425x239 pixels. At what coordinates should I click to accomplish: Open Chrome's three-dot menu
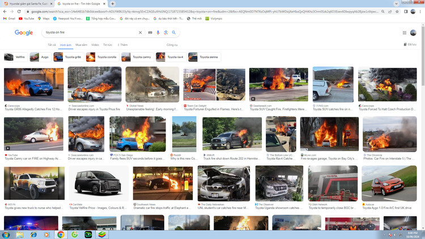[420, 12]
